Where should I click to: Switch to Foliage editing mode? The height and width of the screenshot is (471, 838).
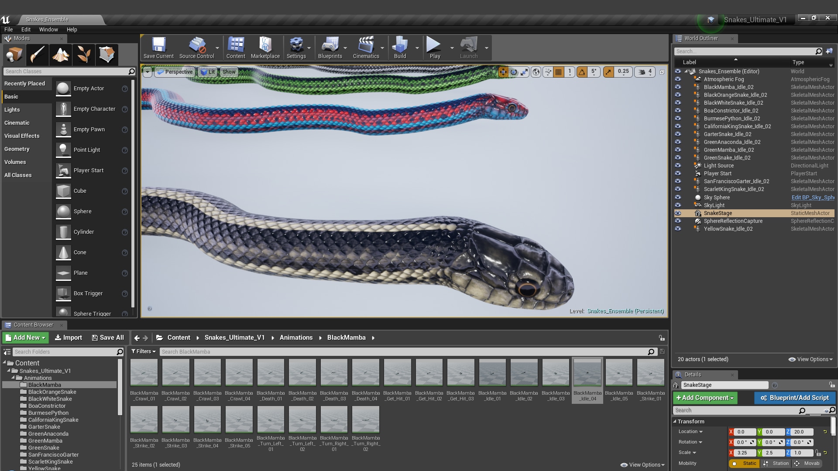pos(84,55)
